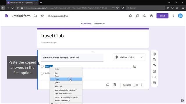Open the Multiple choice question type dropdown
This screenshot has width=186, height=104.
point(129,57)
